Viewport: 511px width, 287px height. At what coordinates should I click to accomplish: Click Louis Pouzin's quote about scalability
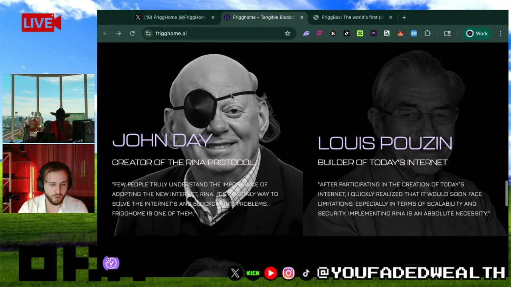(x=404, y=199)
